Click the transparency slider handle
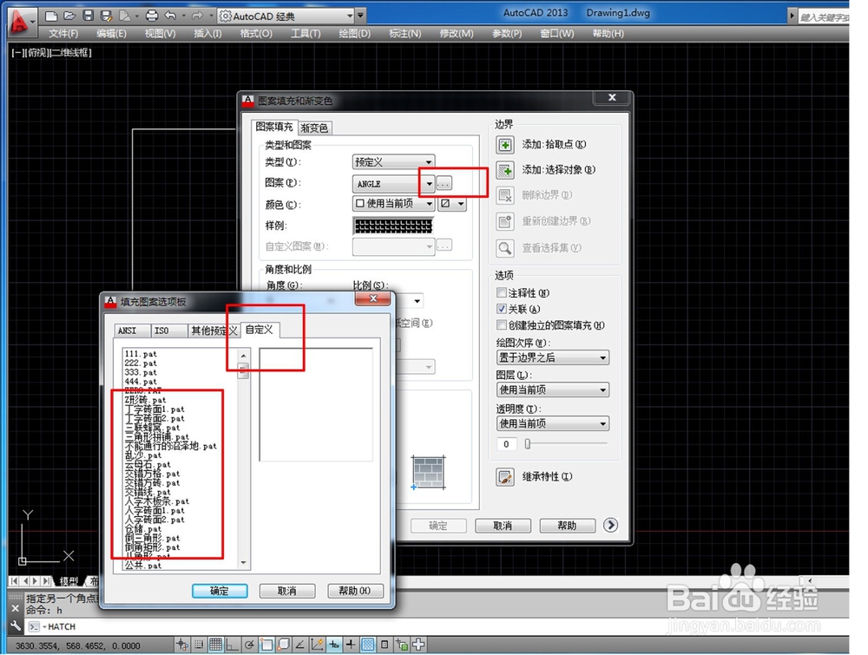 [x=528, y=443]
